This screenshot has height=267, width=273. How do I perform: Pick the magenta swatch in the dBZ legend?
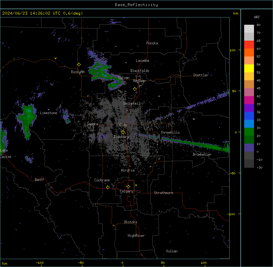[249, 100]
